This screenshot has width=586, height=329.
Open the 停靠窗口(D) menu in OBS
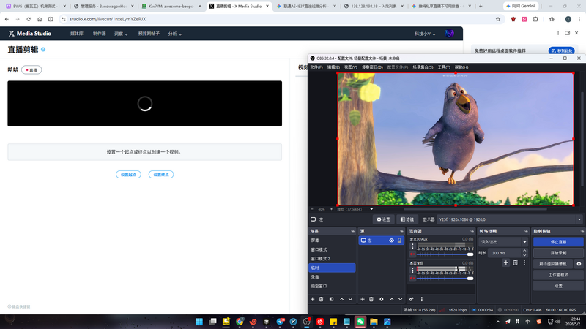click(x=372, y=67)
